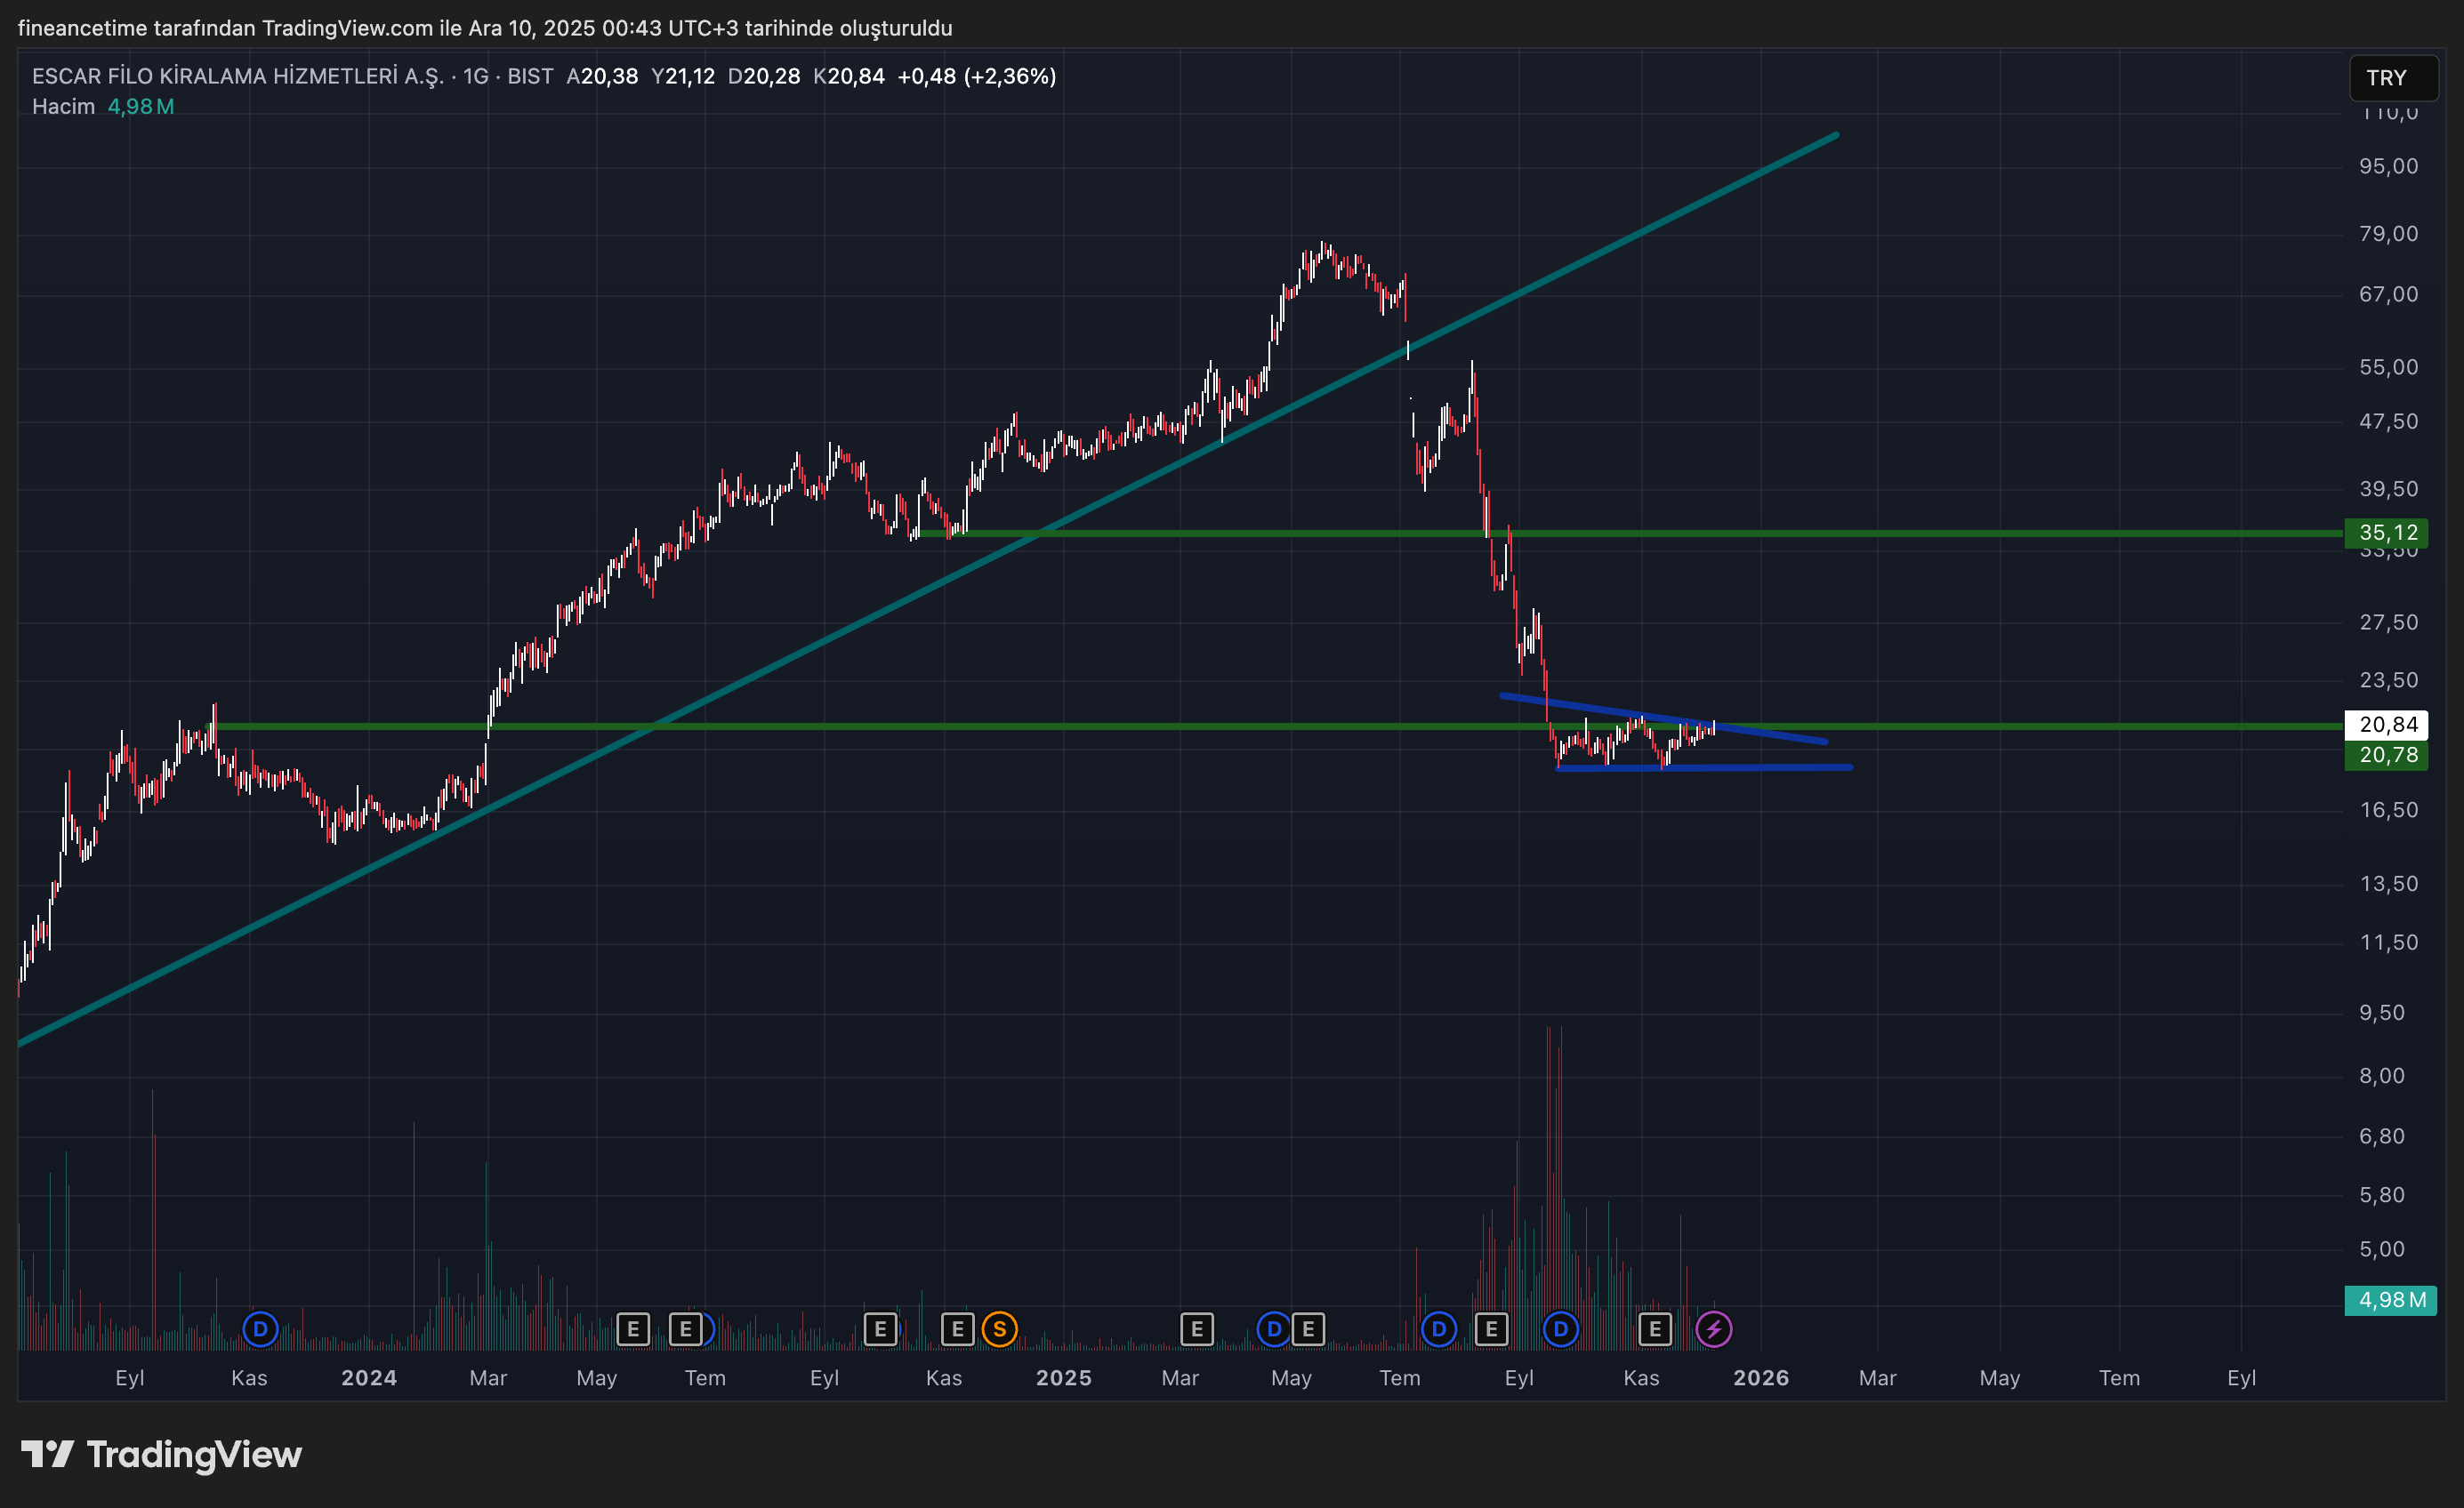Click the E earnings marker near Mar 2025
This screenshot has height=1508, width=2464.
click(x=1196, y=1329)
